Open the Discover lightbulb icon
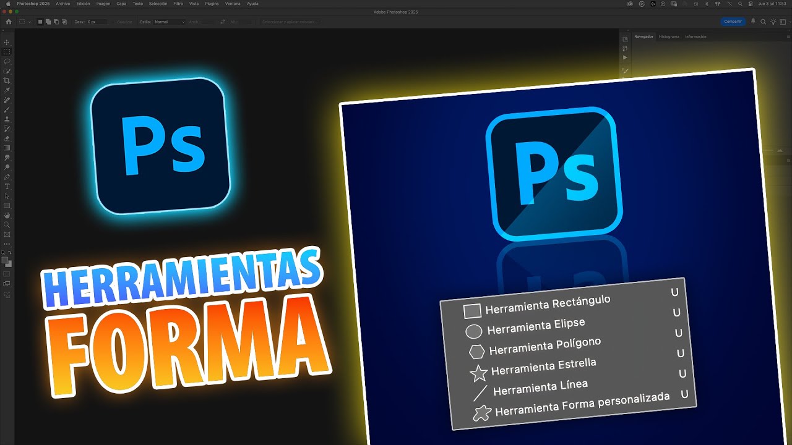Image resolution: width=792 pixels, height=445 pixels. 773,22
